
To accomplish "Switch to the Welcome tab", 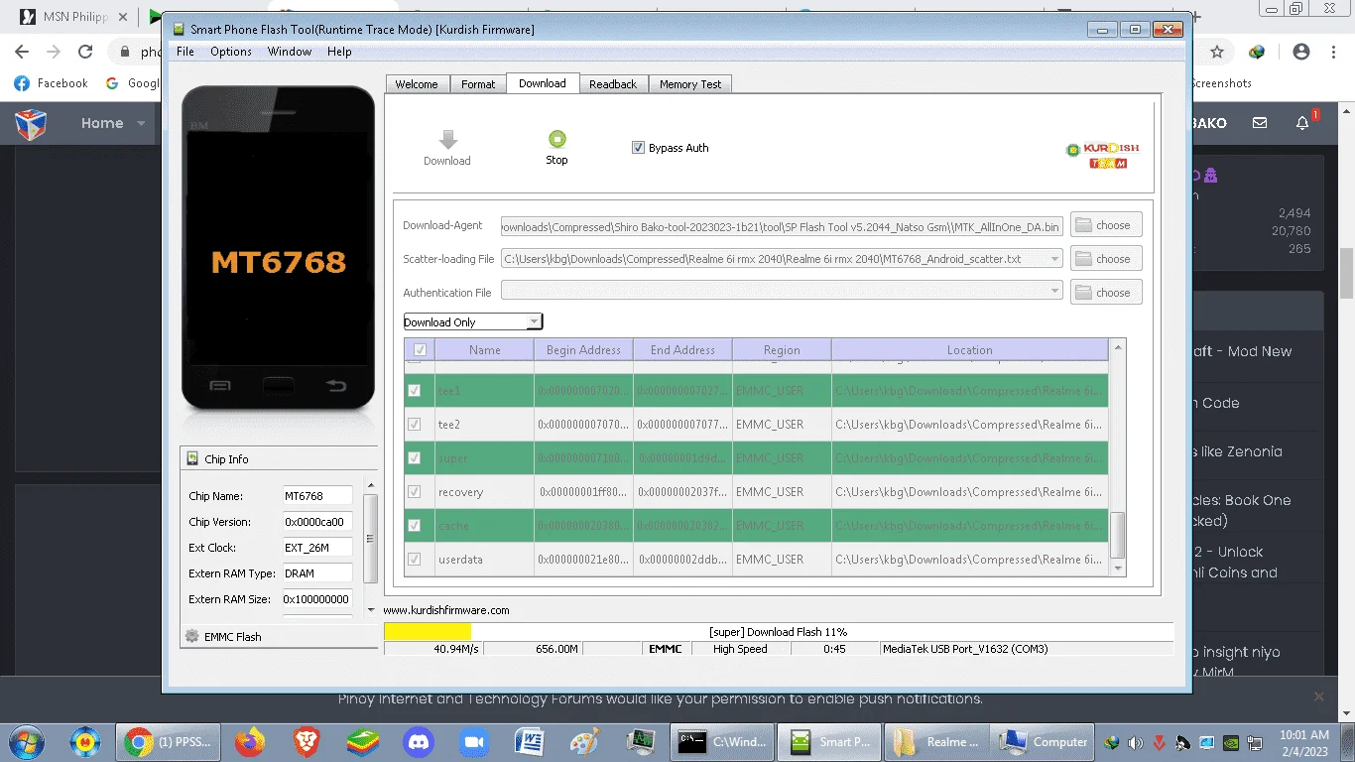I will pos(417,84).
